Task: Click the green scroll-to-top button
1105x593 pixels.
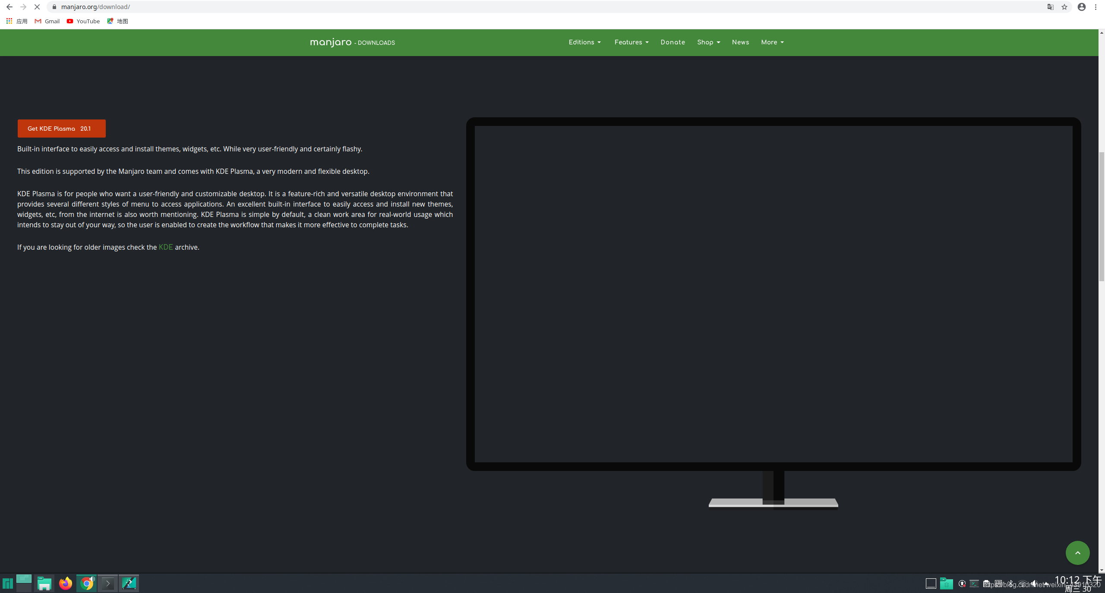Action: point(1077,553)
